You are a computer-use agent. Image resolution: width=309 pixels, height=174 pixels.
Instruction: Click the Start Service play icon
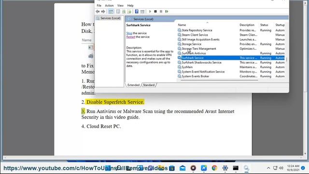coord(150,12)
